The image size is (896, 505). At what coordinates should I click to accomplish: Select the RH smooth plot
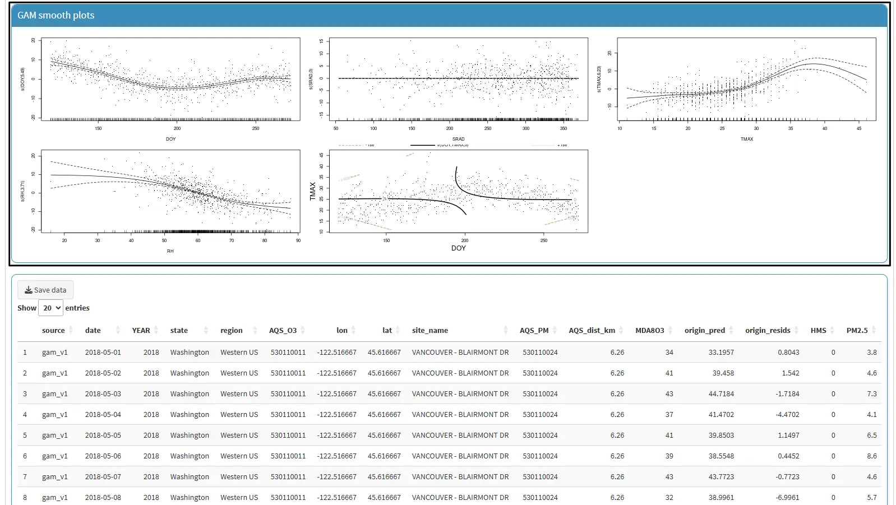coord(170,192)
